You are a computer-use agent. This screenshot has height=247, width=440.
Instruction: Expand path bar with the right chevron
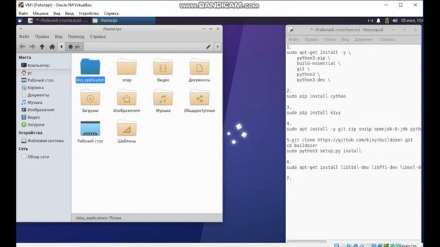coord(217,47)
